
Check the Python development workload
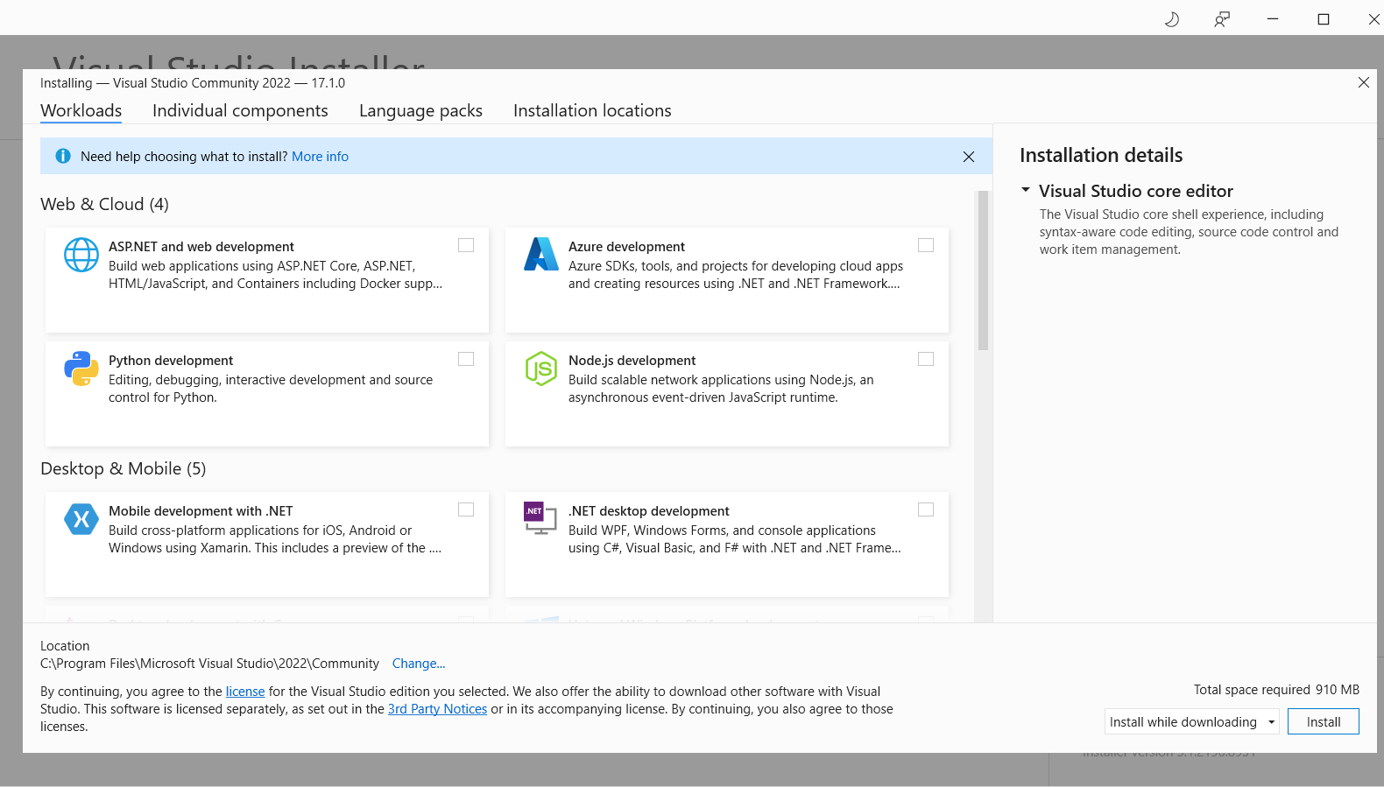point(466,359)
